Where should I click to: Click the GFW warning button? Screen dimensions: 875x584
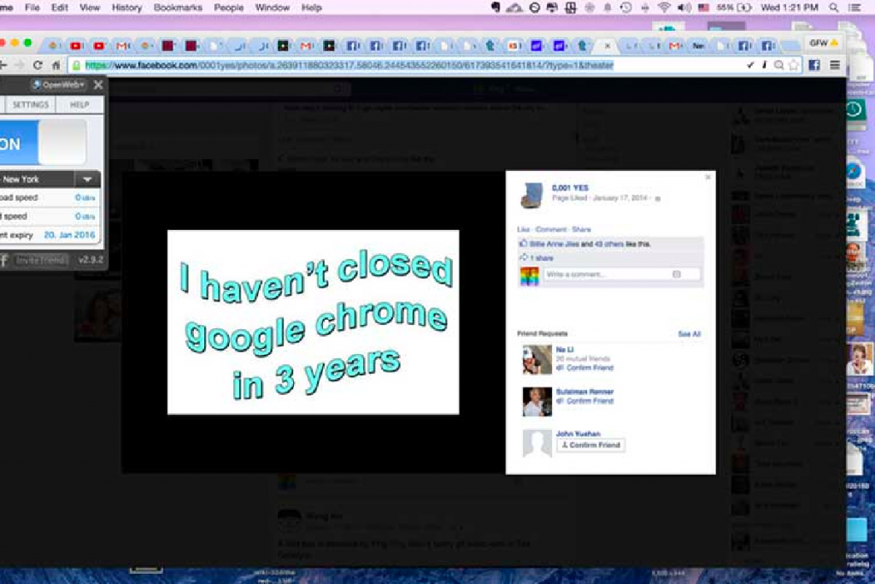coord(825,43)
